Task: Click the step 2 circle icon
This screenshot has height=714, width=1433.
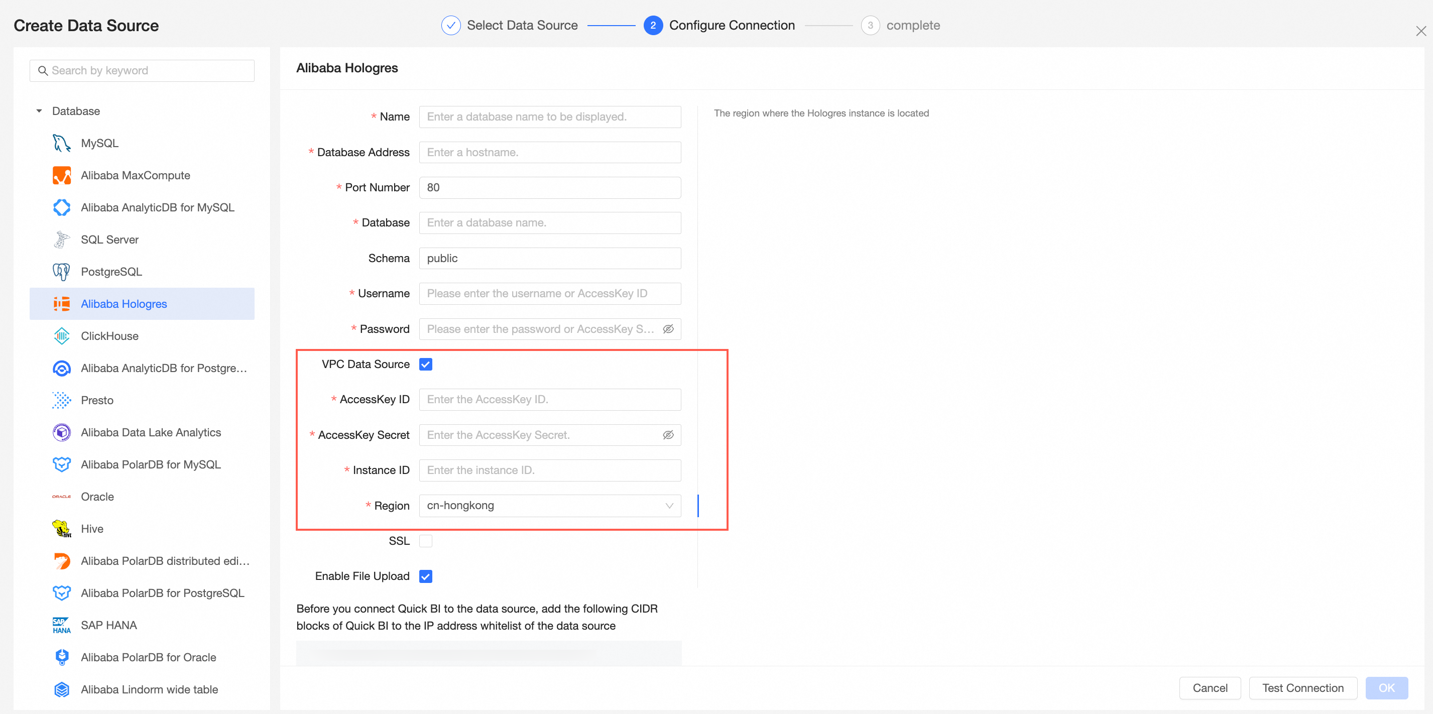Action: [653, 26]
